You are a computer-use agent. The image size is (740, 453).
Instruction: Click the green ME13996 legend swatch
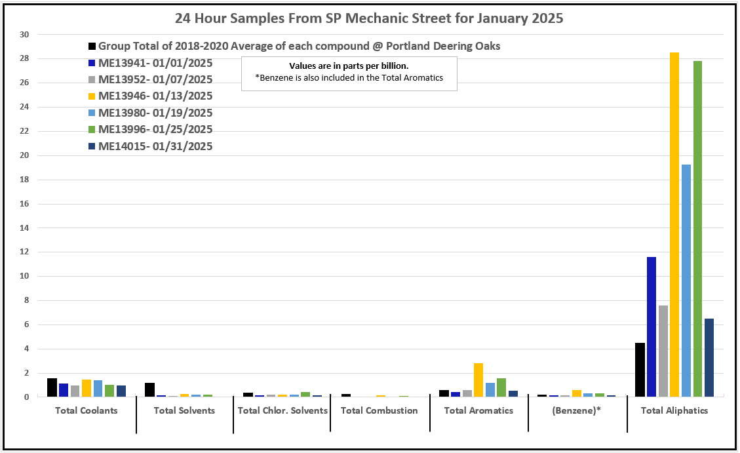tap(92, 130)
